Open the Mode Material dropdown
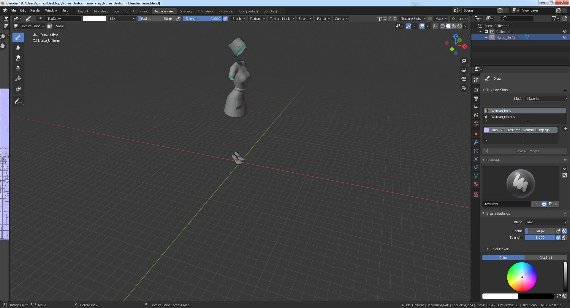This screenshot has height=308, width=570. 546,99
